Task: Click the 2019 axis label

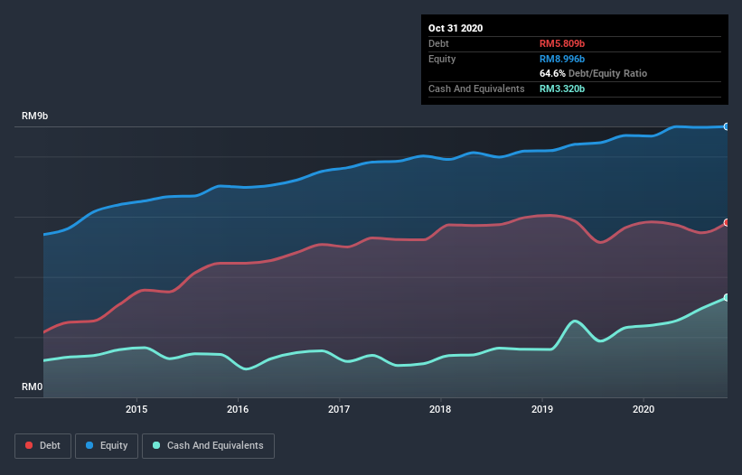Action: point(542,409)
